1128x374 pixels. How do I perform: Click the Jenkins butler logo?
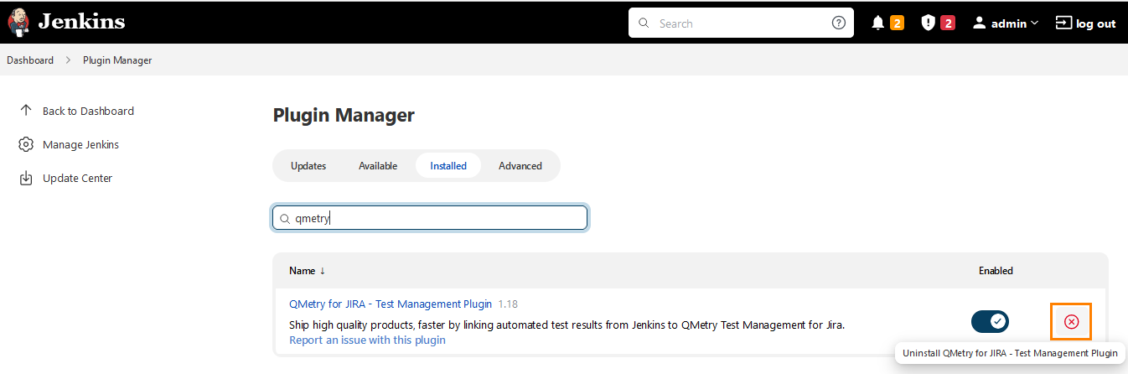click(18, 23)
